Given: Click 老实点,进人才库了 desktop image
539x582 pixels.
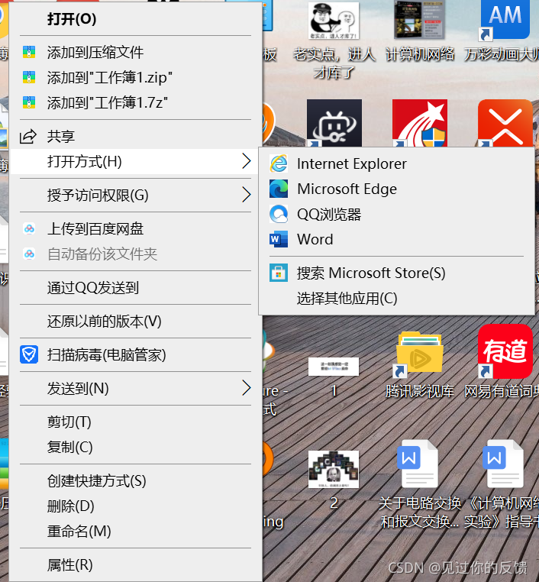Looking at the screenshot, I should [334, 21].
